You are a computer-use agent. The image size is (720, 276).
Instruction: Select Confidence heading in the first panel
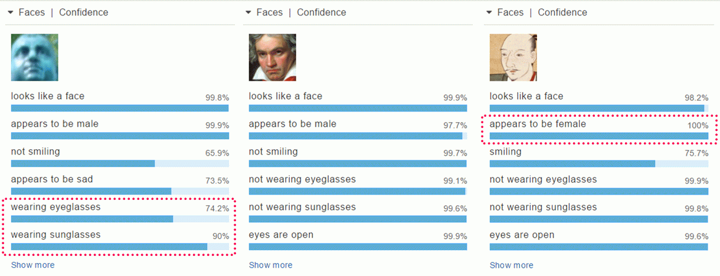pos(83,12)
